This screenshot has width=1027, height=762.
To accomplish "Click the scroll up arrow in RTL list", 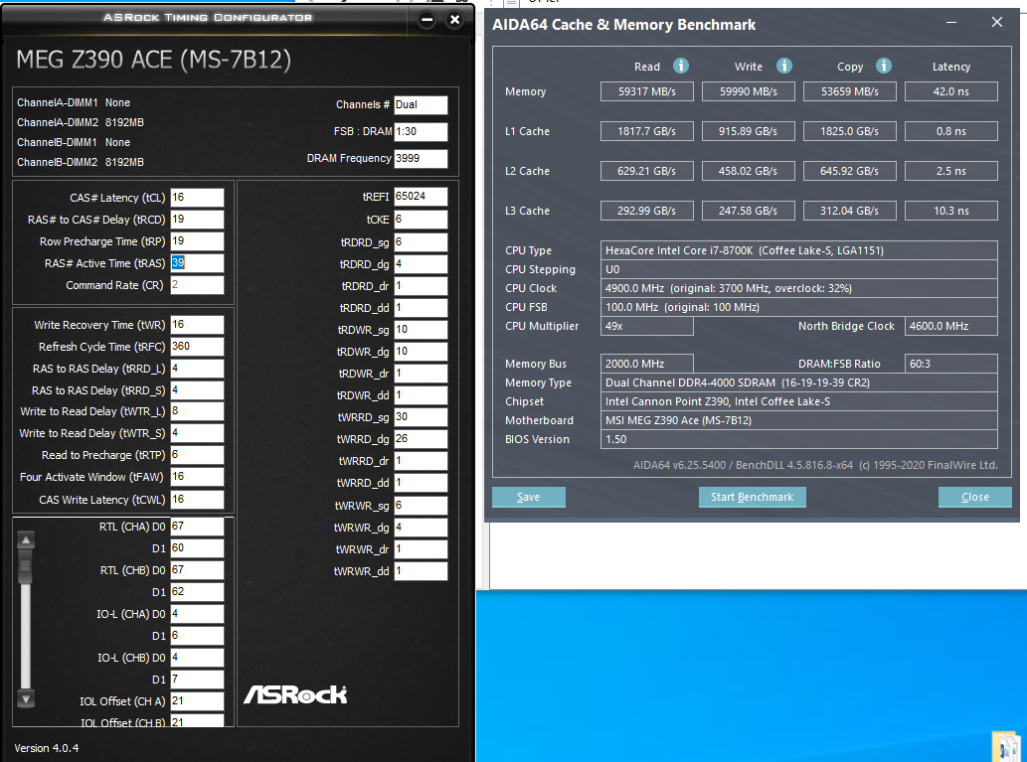I will [x=26, y=540].
